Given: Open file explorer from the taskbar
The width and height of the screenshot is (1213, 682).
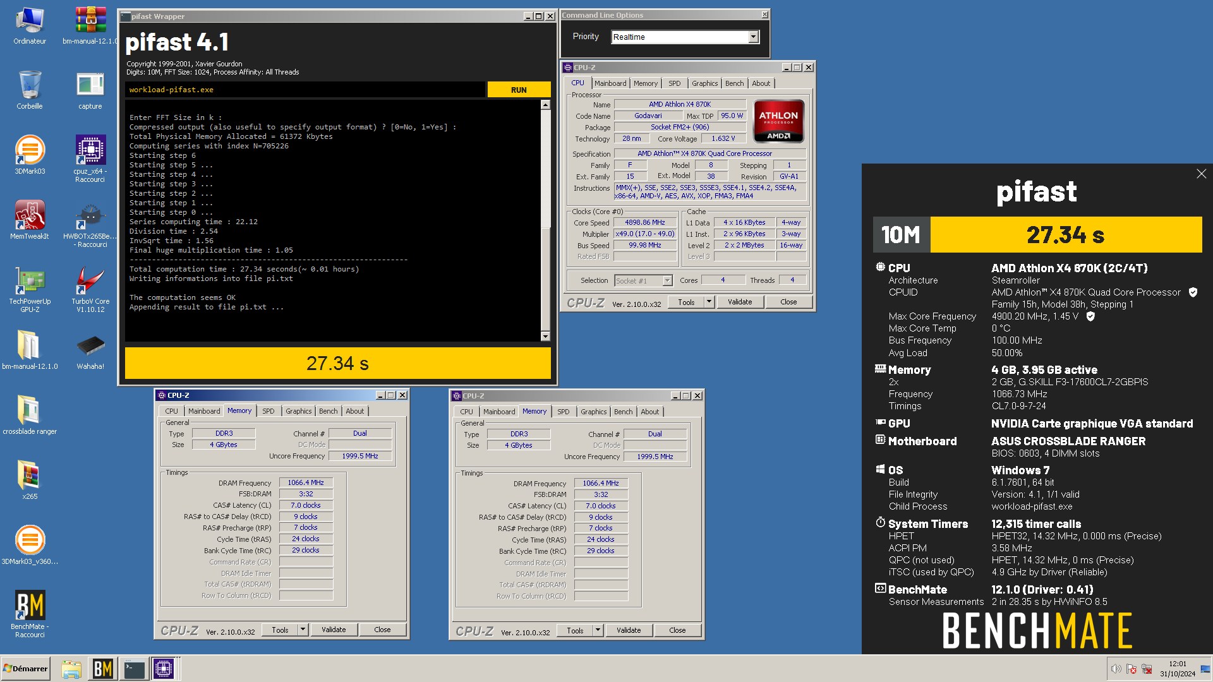Looking at the screenshot, I should coord(71,669).
